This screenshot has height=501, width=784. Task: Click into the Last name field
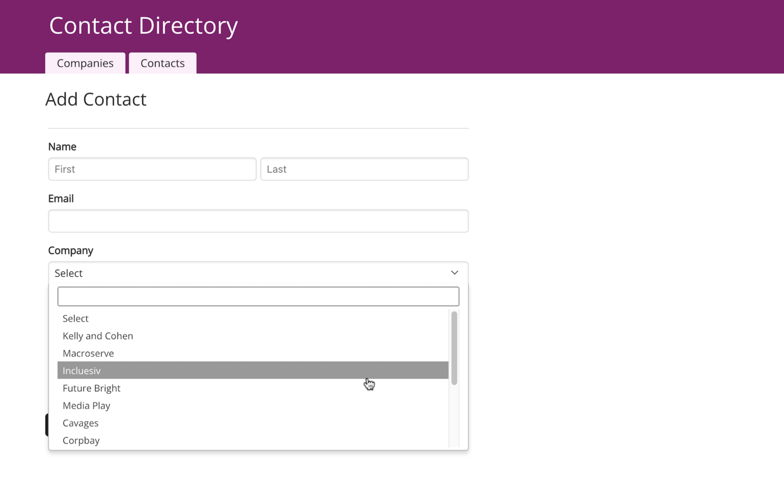point(364,169)
